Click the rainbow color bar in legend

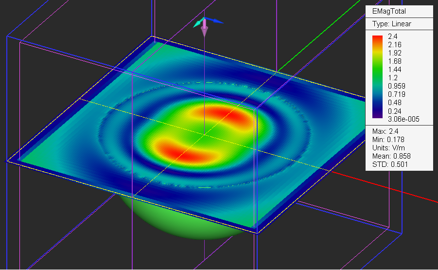(377, 77)
